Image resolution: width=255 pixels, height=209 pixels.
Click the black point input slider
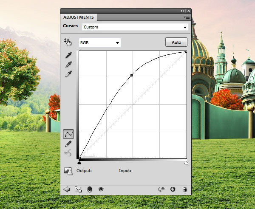[x=79, y=163]
